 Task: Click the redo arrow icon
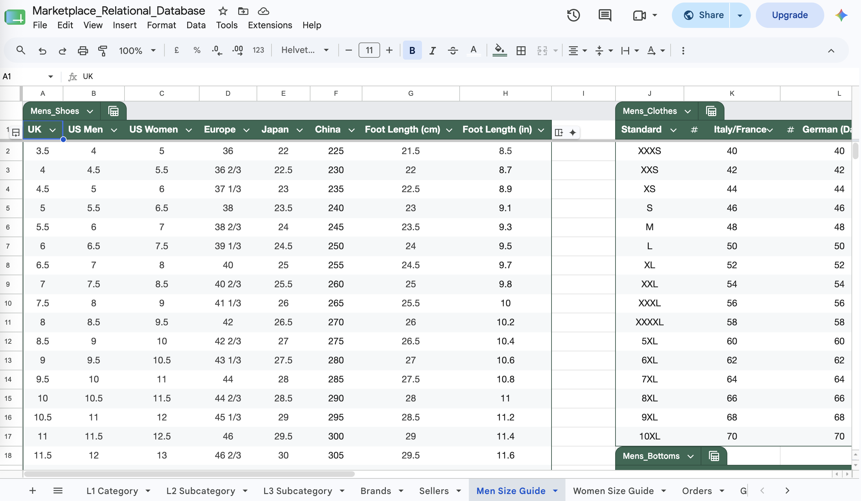click(62, 51)
